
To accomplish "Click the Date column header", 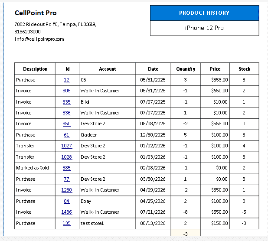I will pyautogui.click(x=153, y=69).
